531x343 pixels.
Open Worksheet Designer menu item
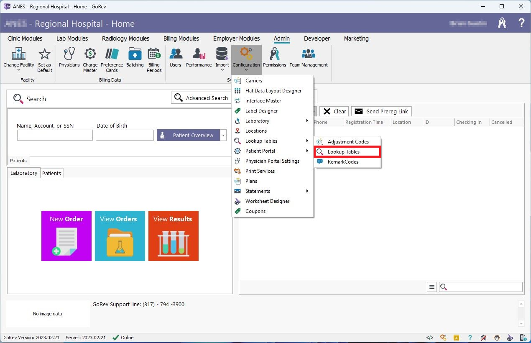pos(273,201)
